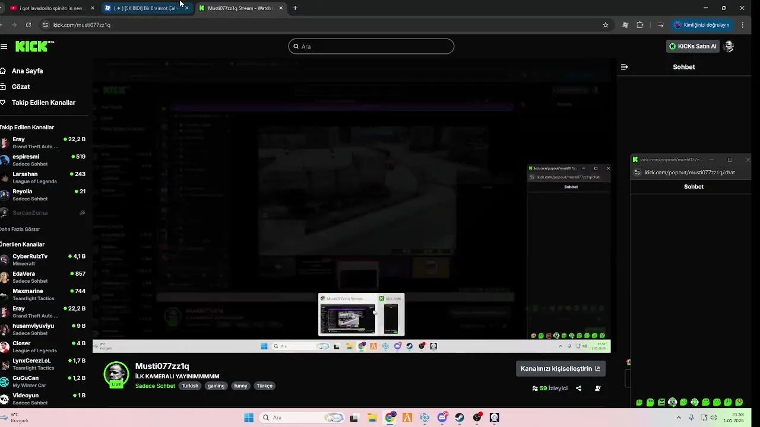
Task: Click the last green emote in chat row
Action: [739, 402]
